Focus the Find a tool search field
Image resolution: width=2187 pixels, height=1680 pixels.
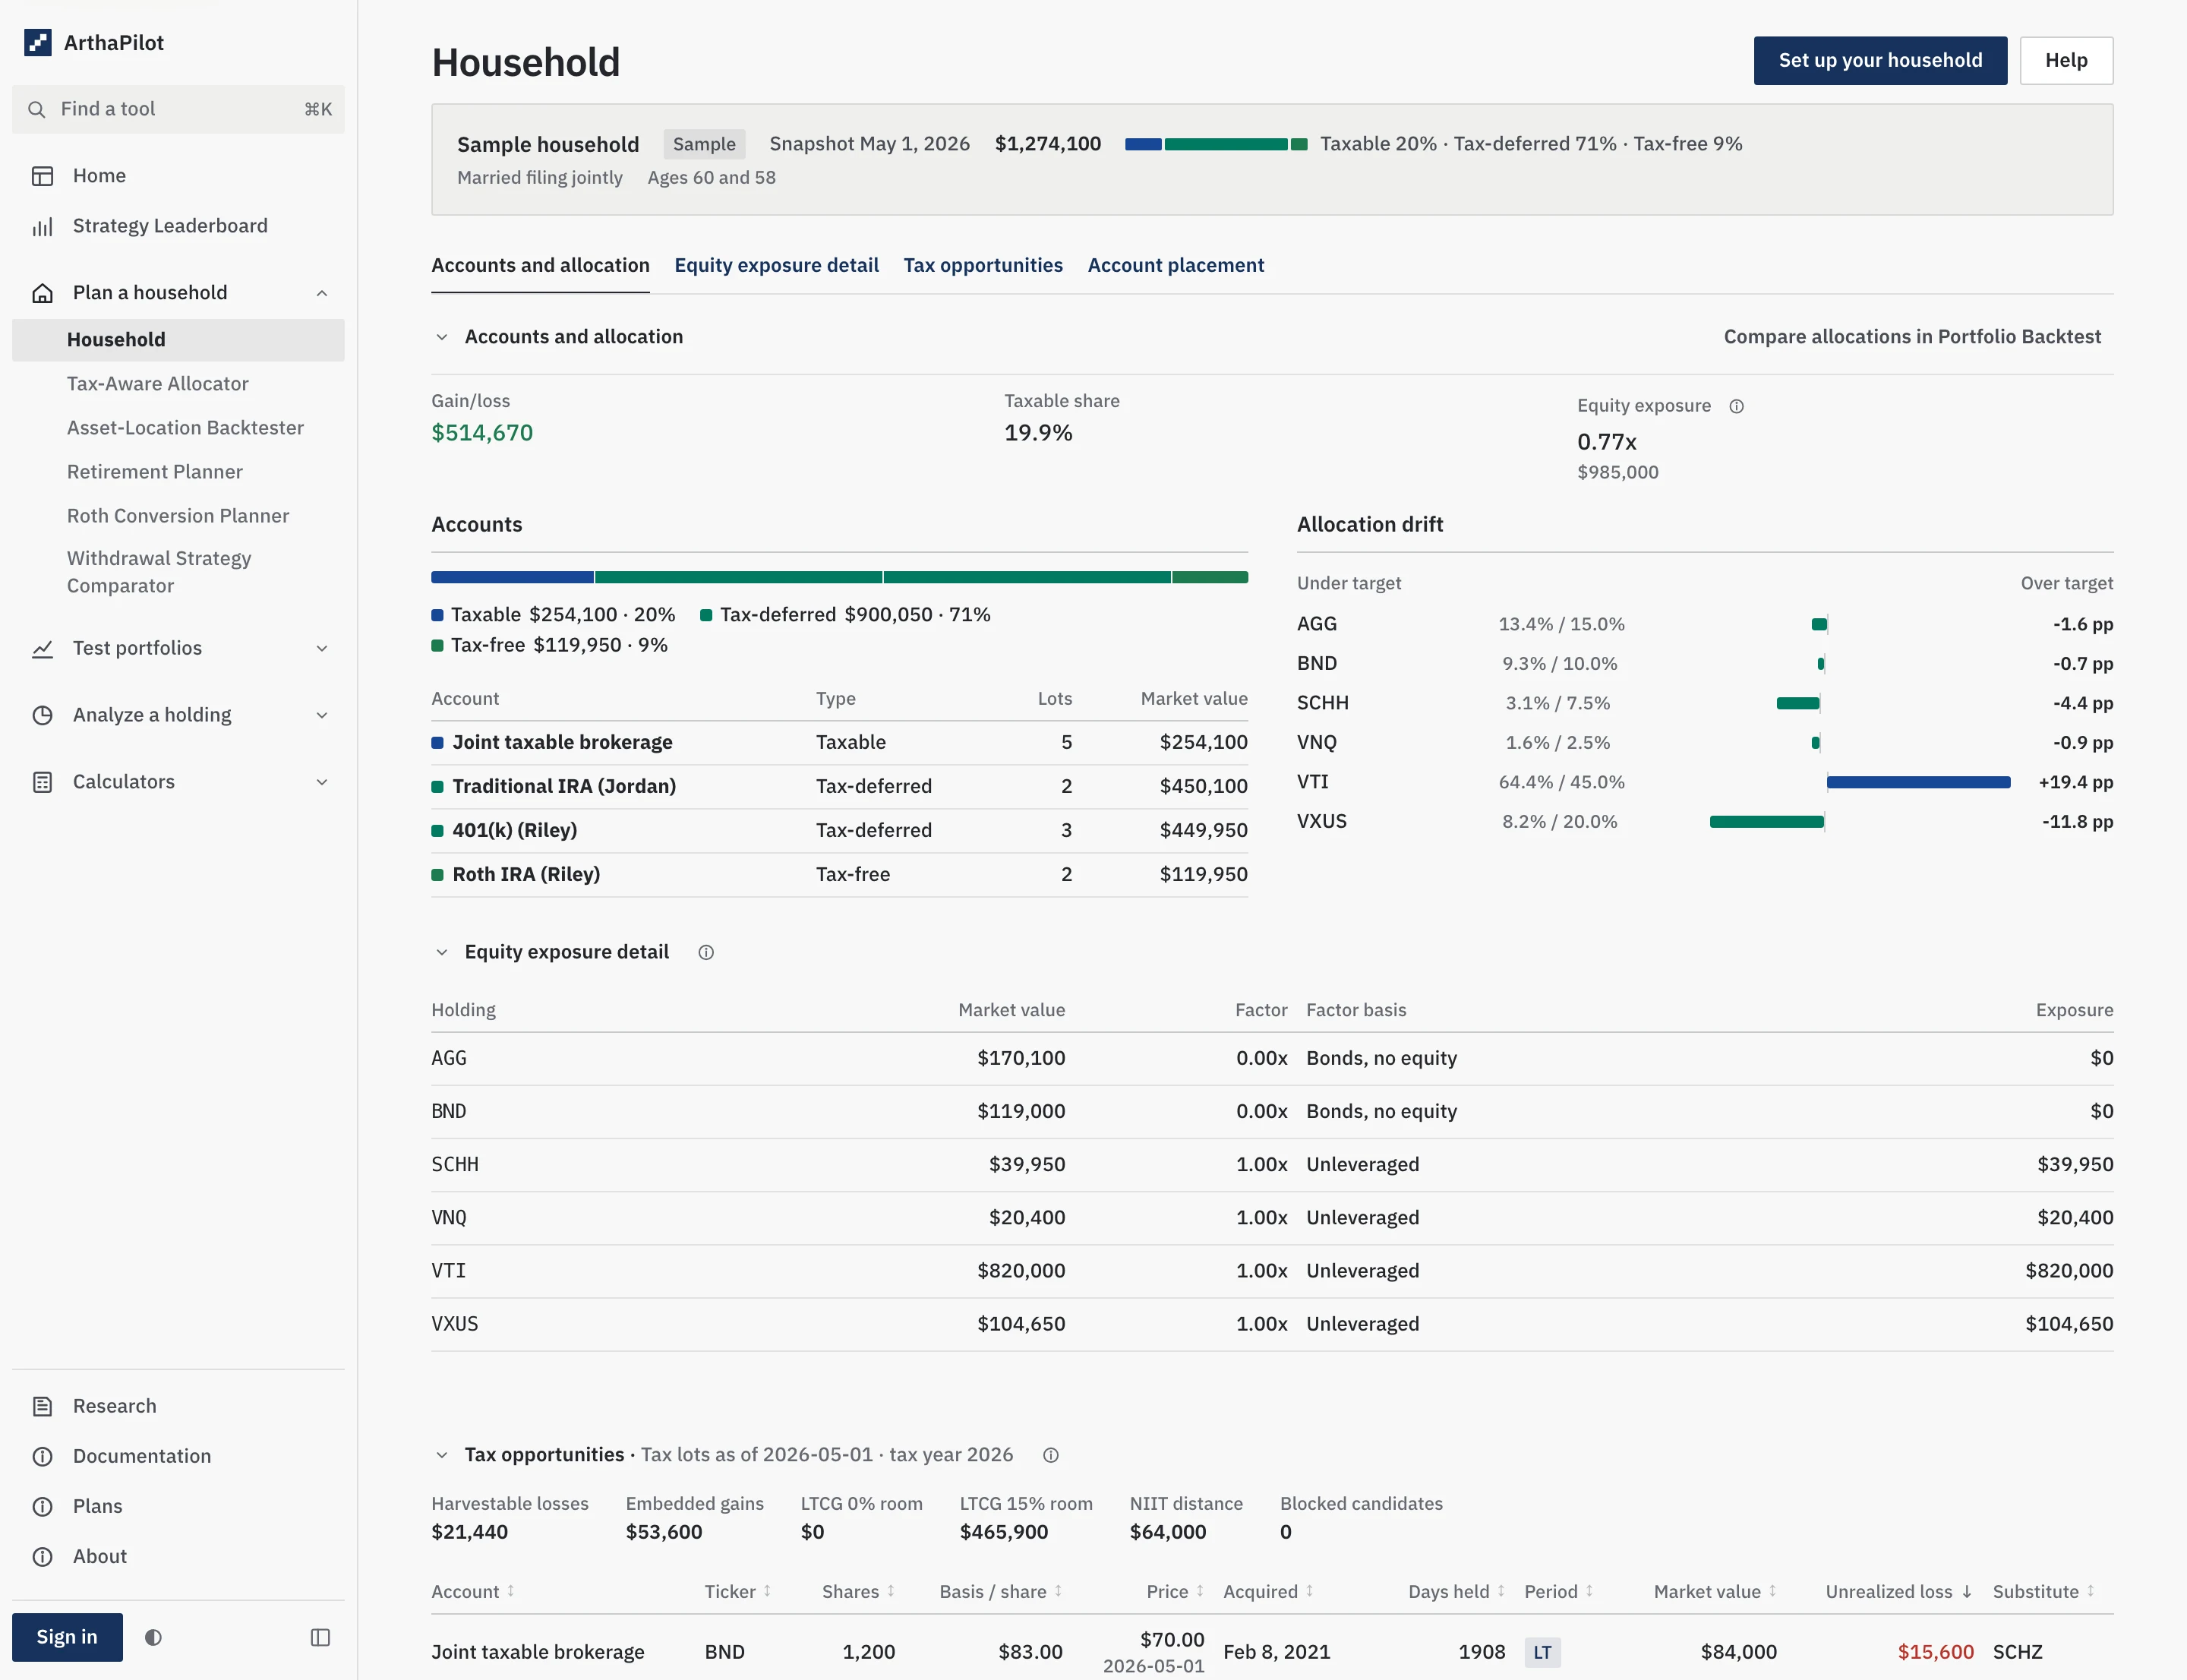coord(178,109)
